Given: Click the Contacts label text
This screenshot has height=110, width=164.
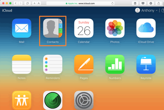Looking at the screenshot, I should pos(53,42).
